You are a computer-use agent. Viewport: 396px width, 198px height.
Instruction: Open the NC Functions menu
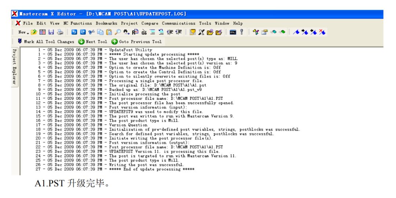point(77,23)
